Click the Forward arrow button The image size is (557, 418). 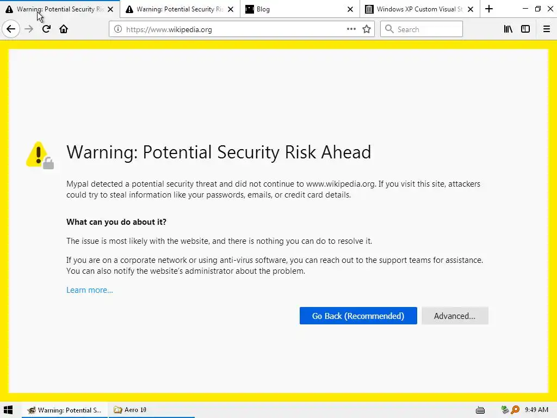[x=29, y=29]
